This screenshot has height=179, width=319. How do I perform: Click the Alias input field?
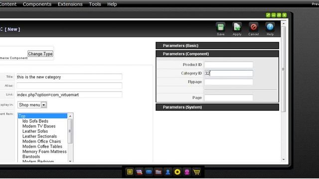click(69, 86)
